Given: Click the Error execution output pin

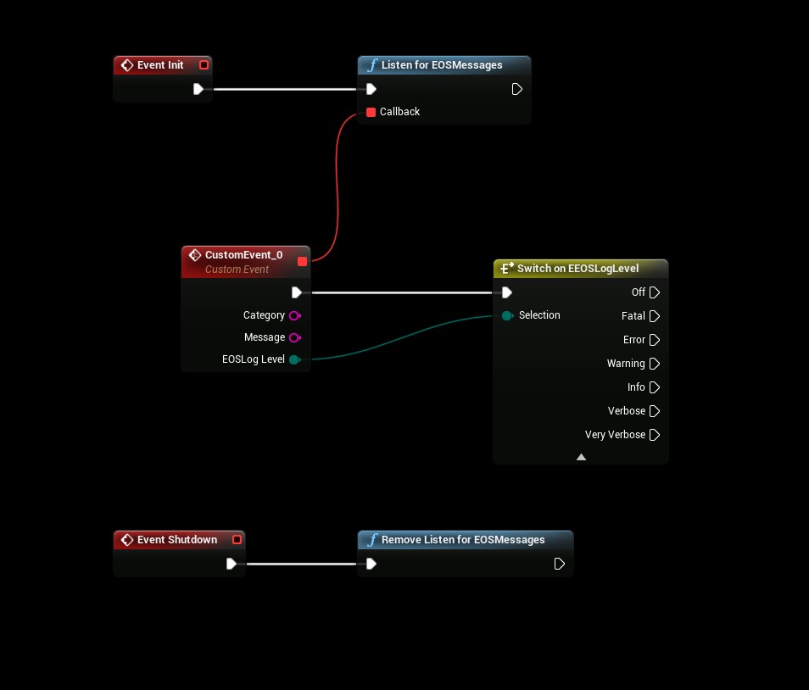Looking at the screenshot, I should [654, 340].
